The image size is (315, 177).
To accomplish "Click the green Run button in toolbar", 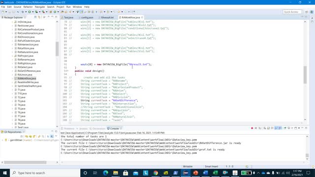I will pyautogui.click(x=30, y=12).
